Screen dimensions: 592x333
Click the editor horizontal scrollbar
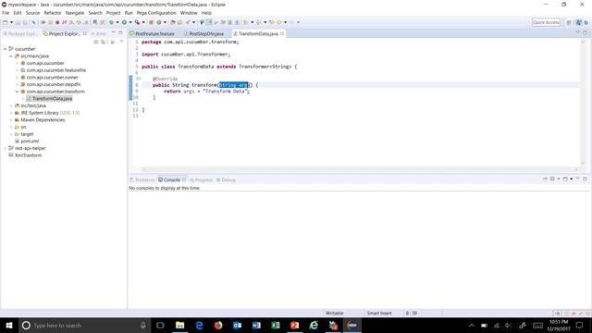tap(360, 169)
